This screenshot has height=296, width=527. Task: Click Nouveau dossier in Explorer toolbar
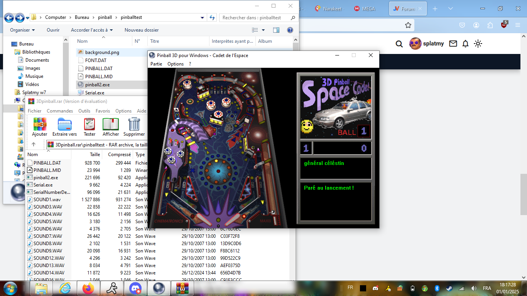click(x=142, y=30)
